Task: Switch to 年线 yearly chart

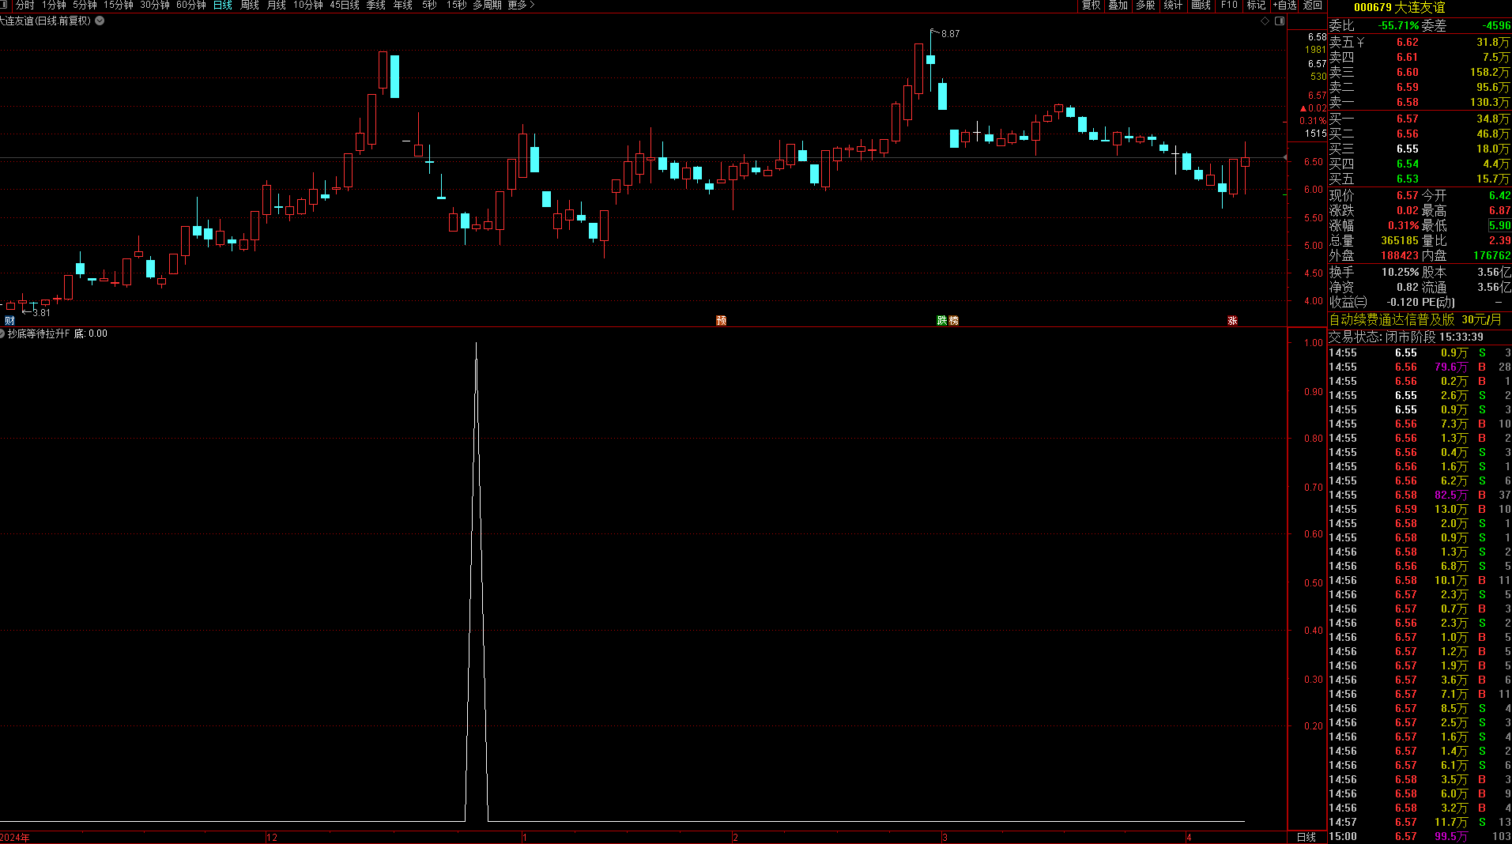Action: pos(403,5)
